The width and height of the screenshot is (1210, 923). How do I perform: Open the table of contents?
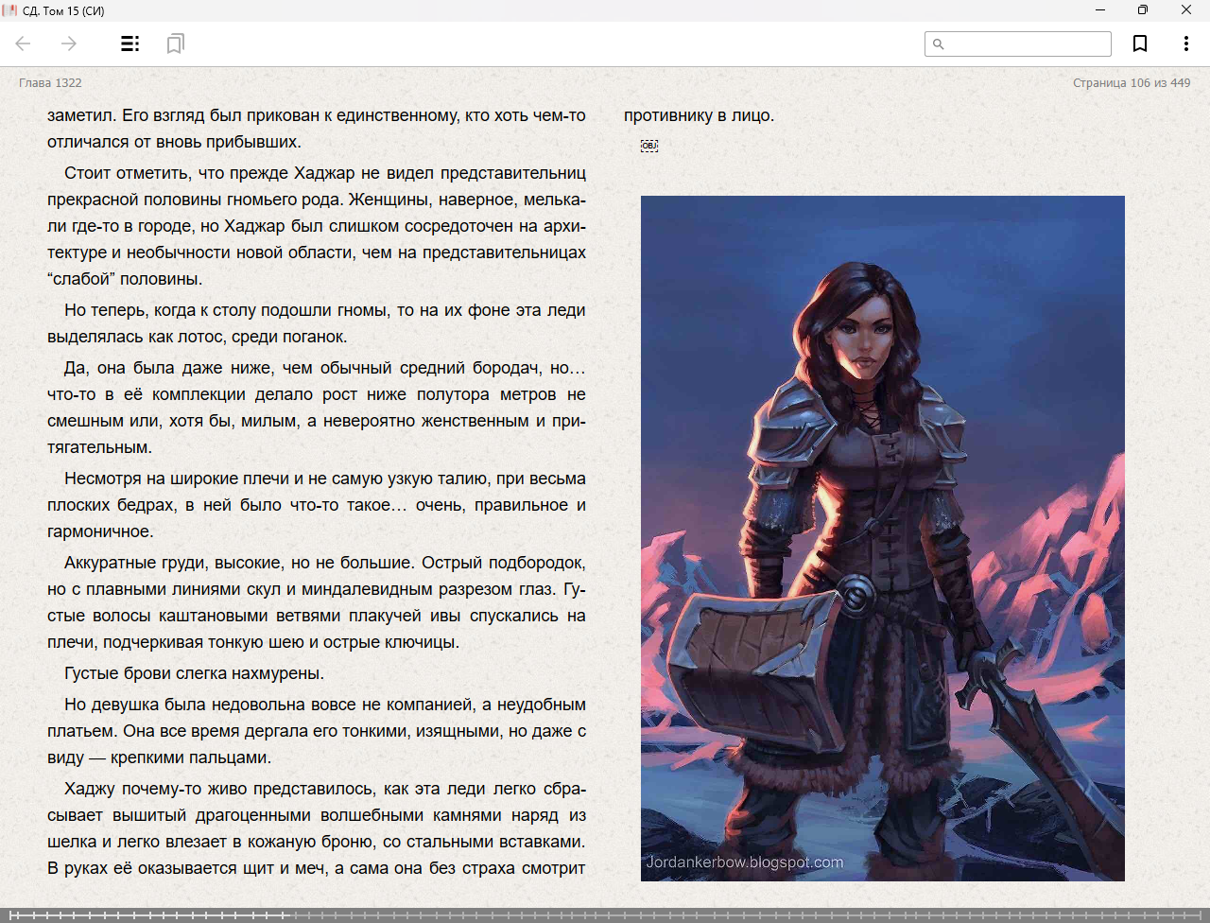click(130, 44)
